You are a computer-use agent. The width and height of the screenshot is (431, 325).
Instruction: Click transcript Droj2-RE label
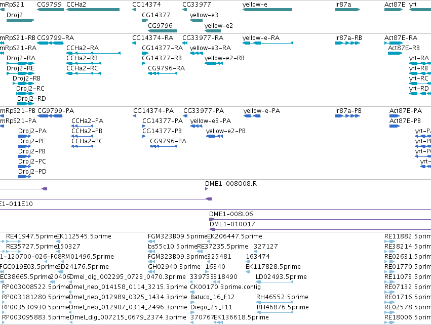21,68
